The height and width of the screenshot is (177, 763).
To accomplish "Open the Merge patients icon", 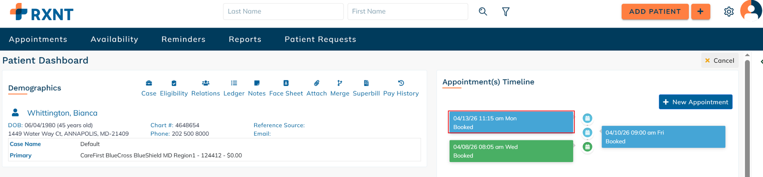I will pos(340,83).
